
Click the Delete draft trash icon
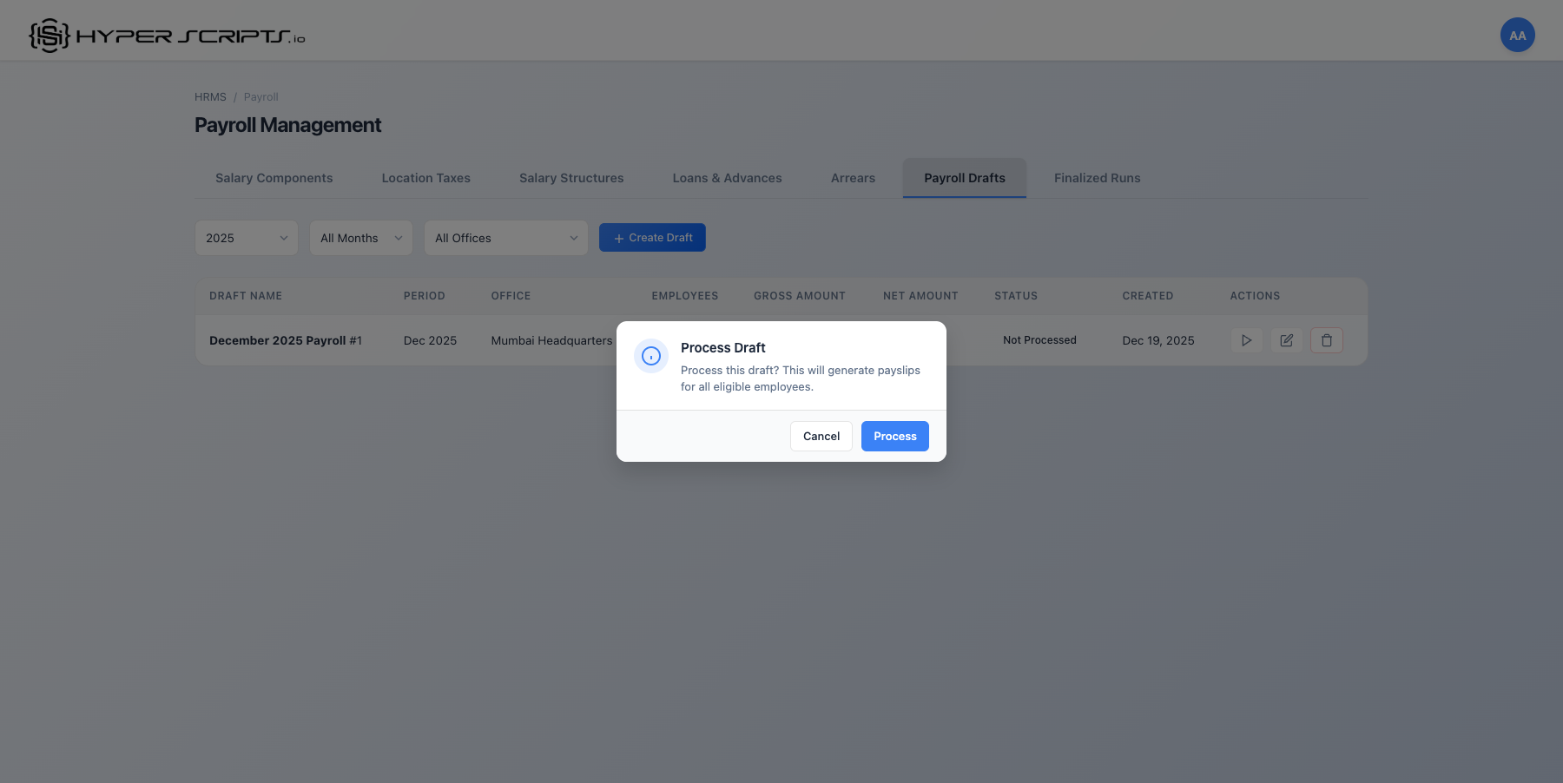coord(1327,340)
